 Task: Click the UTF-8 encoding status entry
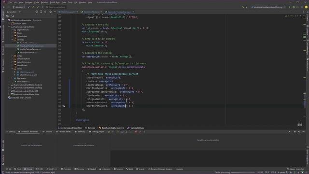coord(274,173)
